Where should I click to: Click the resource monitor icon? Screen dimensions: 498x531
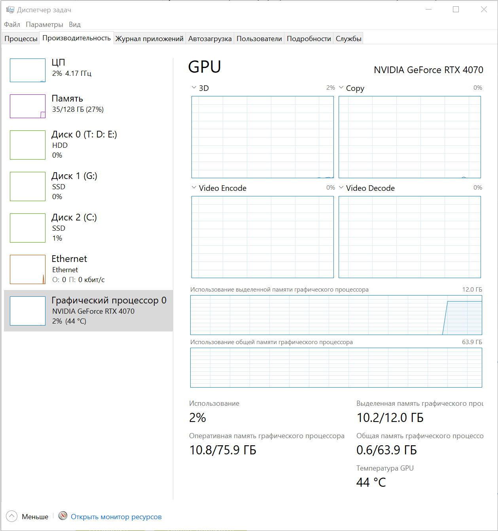click(x=63, y=516)
